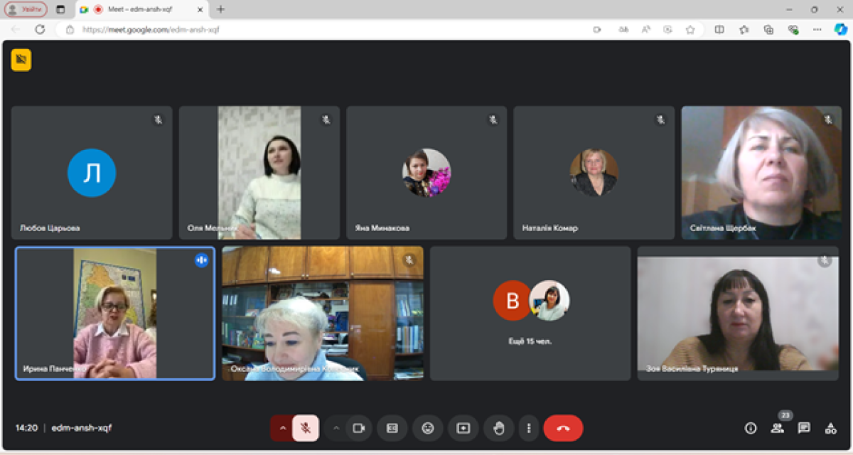The width and height of the screenshot is (853, 455).
Task: Open the three-dot more options menu
Action: (x=529, y=428)
